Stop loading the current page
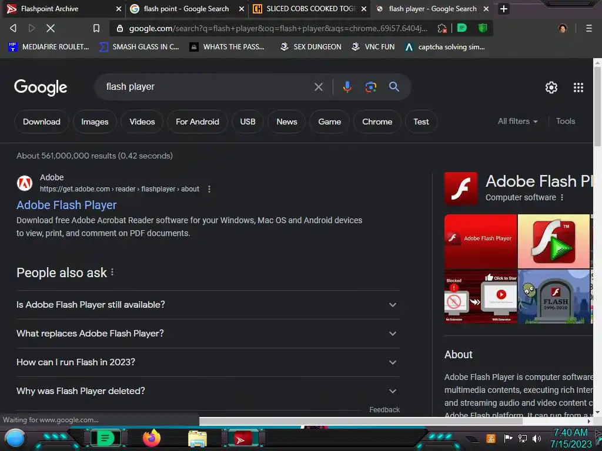The image size is (602, 451). [51, 28]
